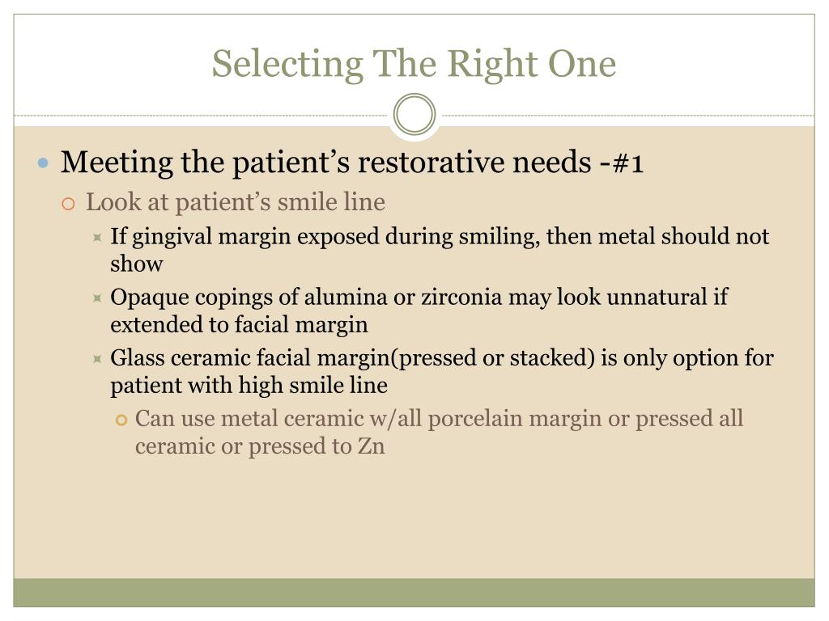Click the blue bullet beside "Meeting the patient's"
829x621 pixels.
click(44, 163)
